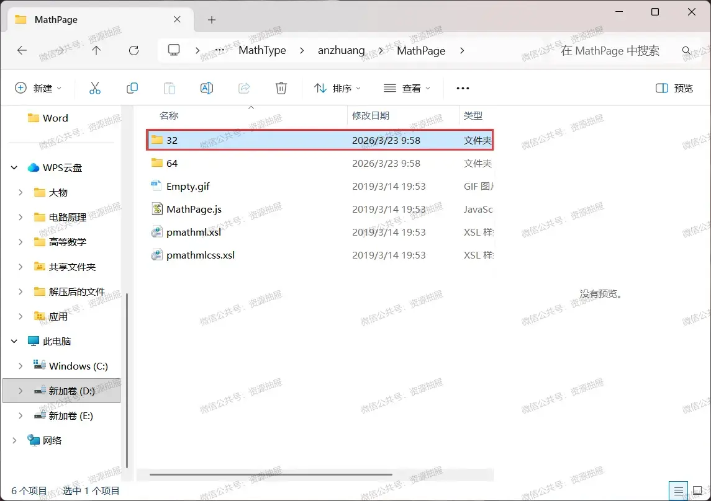
Task: Select 解压后的文件 in the sidebar
Action: click(70, 291)
